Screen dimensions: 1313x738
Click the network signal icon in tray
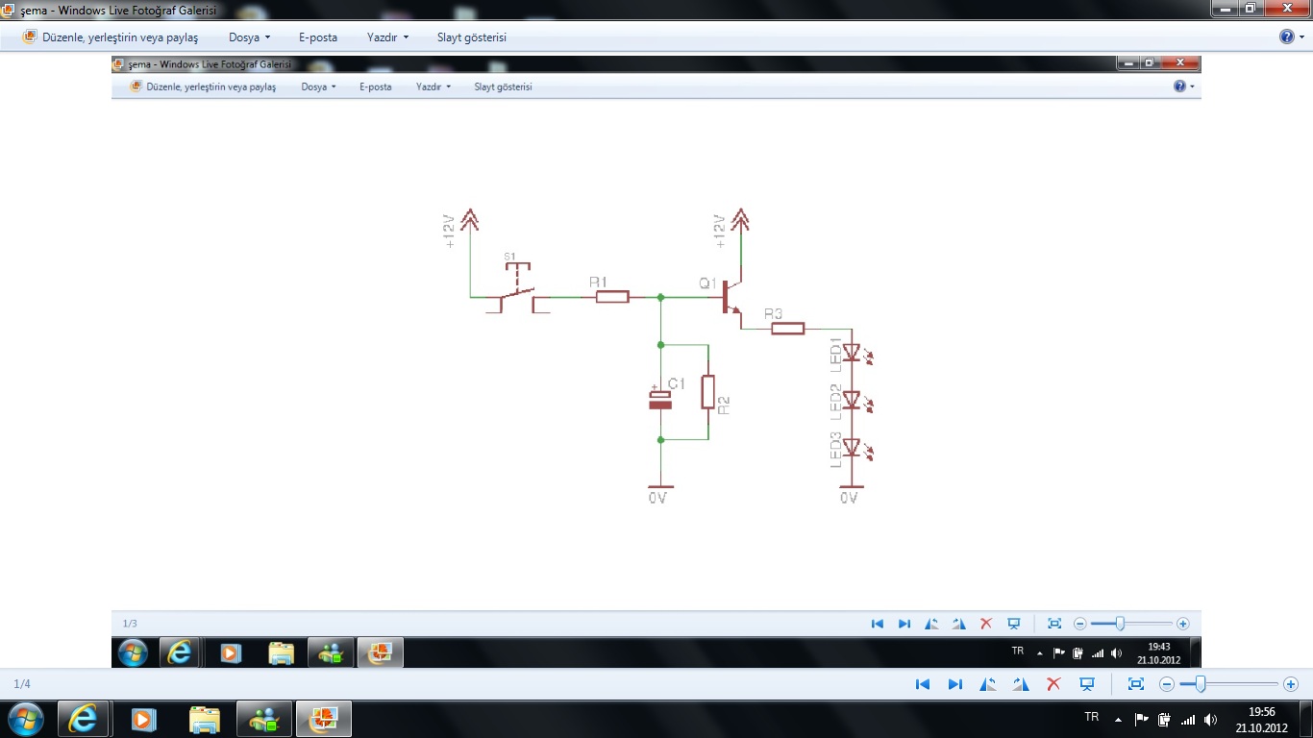click(x=1188, y=719)
